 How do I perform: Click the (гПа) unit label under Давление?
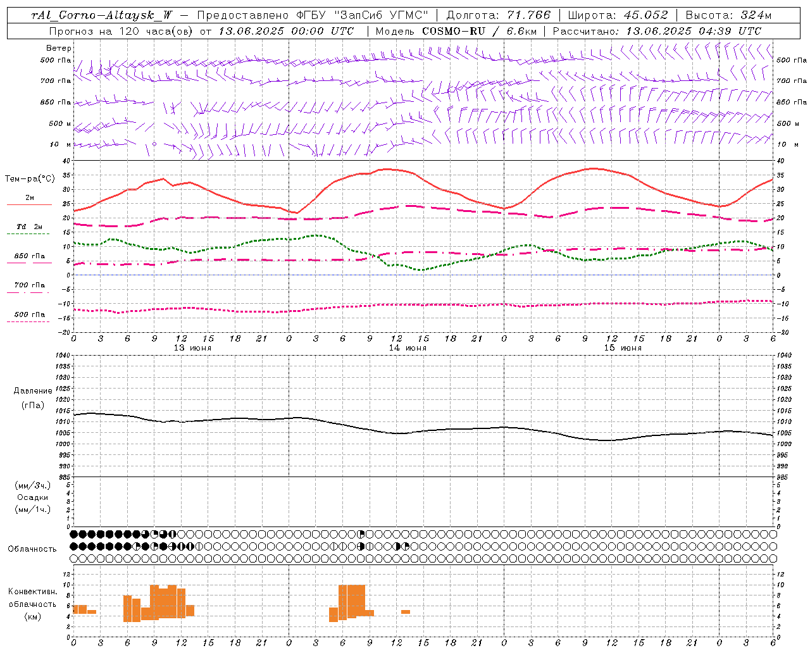click(x=33, y=406)
